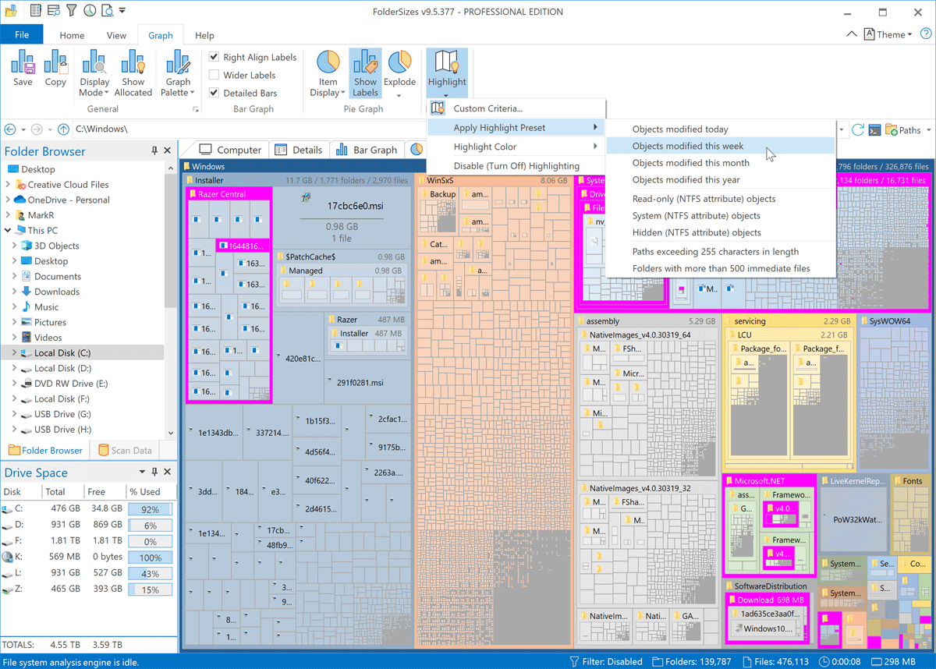Select Objects modified this week preset
The height and width of the screenshot is (669, 936).
click(687, 146)
